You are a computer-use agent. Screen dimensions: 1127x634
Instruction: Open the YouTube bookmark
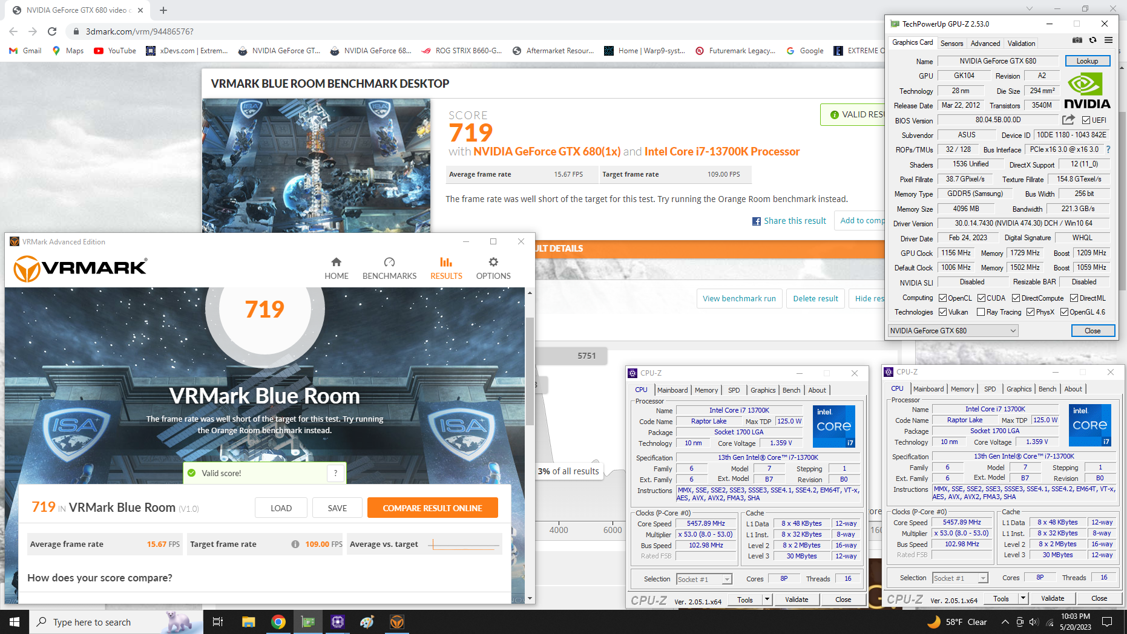click(x=115, y=51)
